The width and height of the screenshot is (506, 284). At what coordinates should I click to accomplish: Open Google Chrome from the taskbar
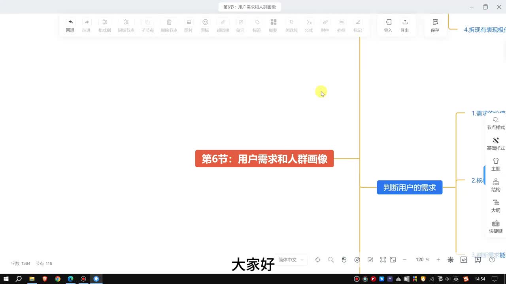58,279
